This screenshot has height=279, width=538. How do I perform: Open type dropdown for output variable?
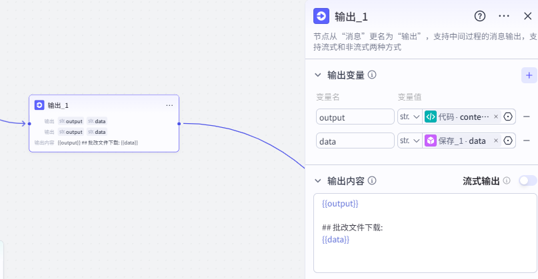[x=410, y=117]
